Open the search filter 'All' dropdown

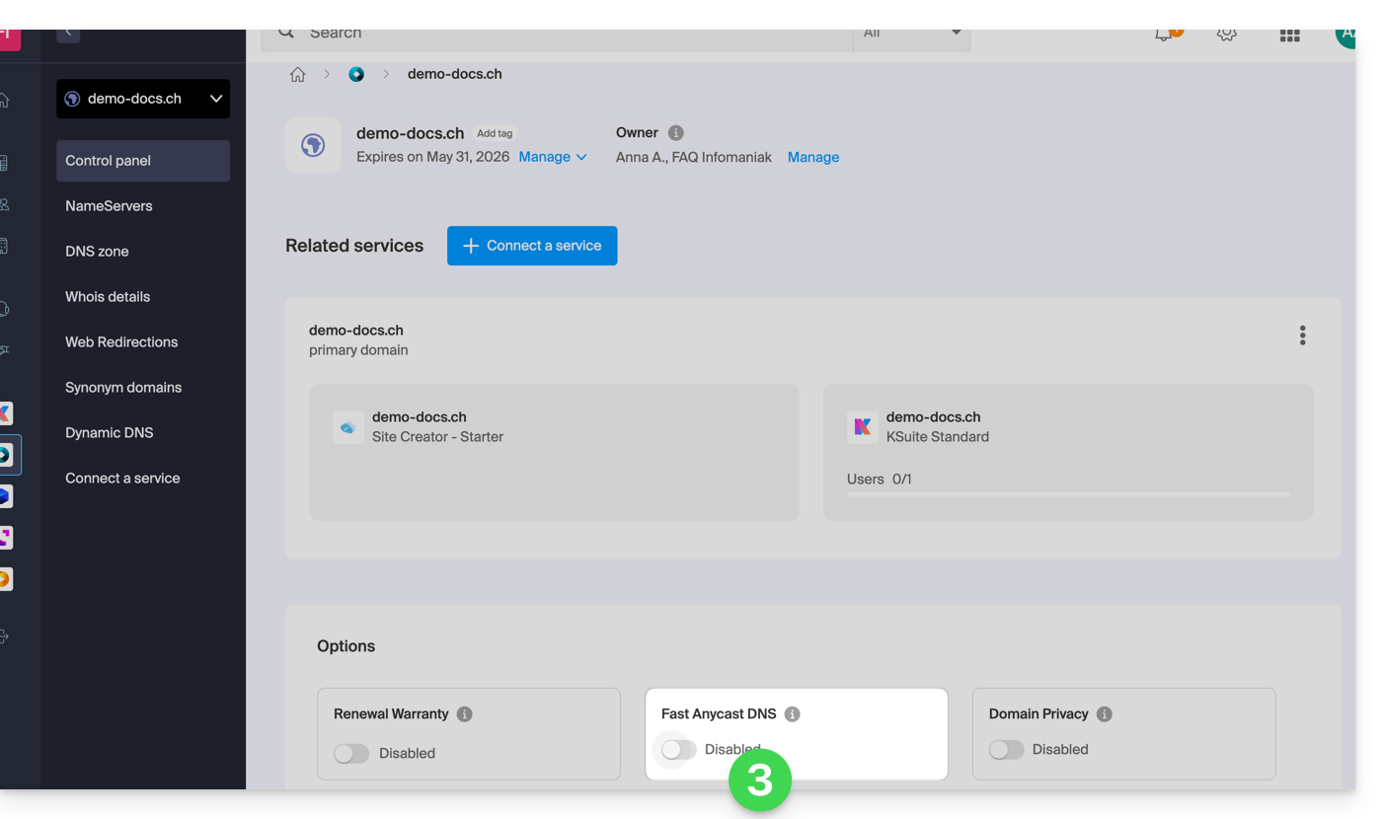(911, 34)
